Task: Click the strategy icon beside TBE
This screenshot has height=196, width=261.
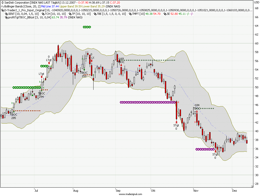Action: click(x=95, y=14)
